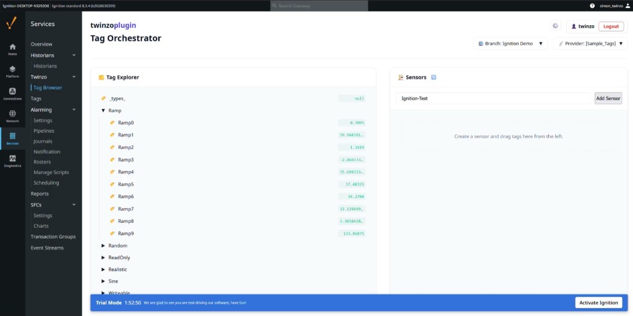This screenshot has height=316, width=633.
Task: Open Transaction Groups menu item
Action: [53, 236]
